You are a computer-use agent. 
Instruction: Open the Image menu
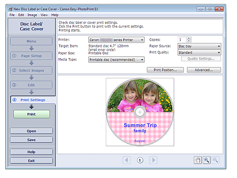[x=32, y=15]
